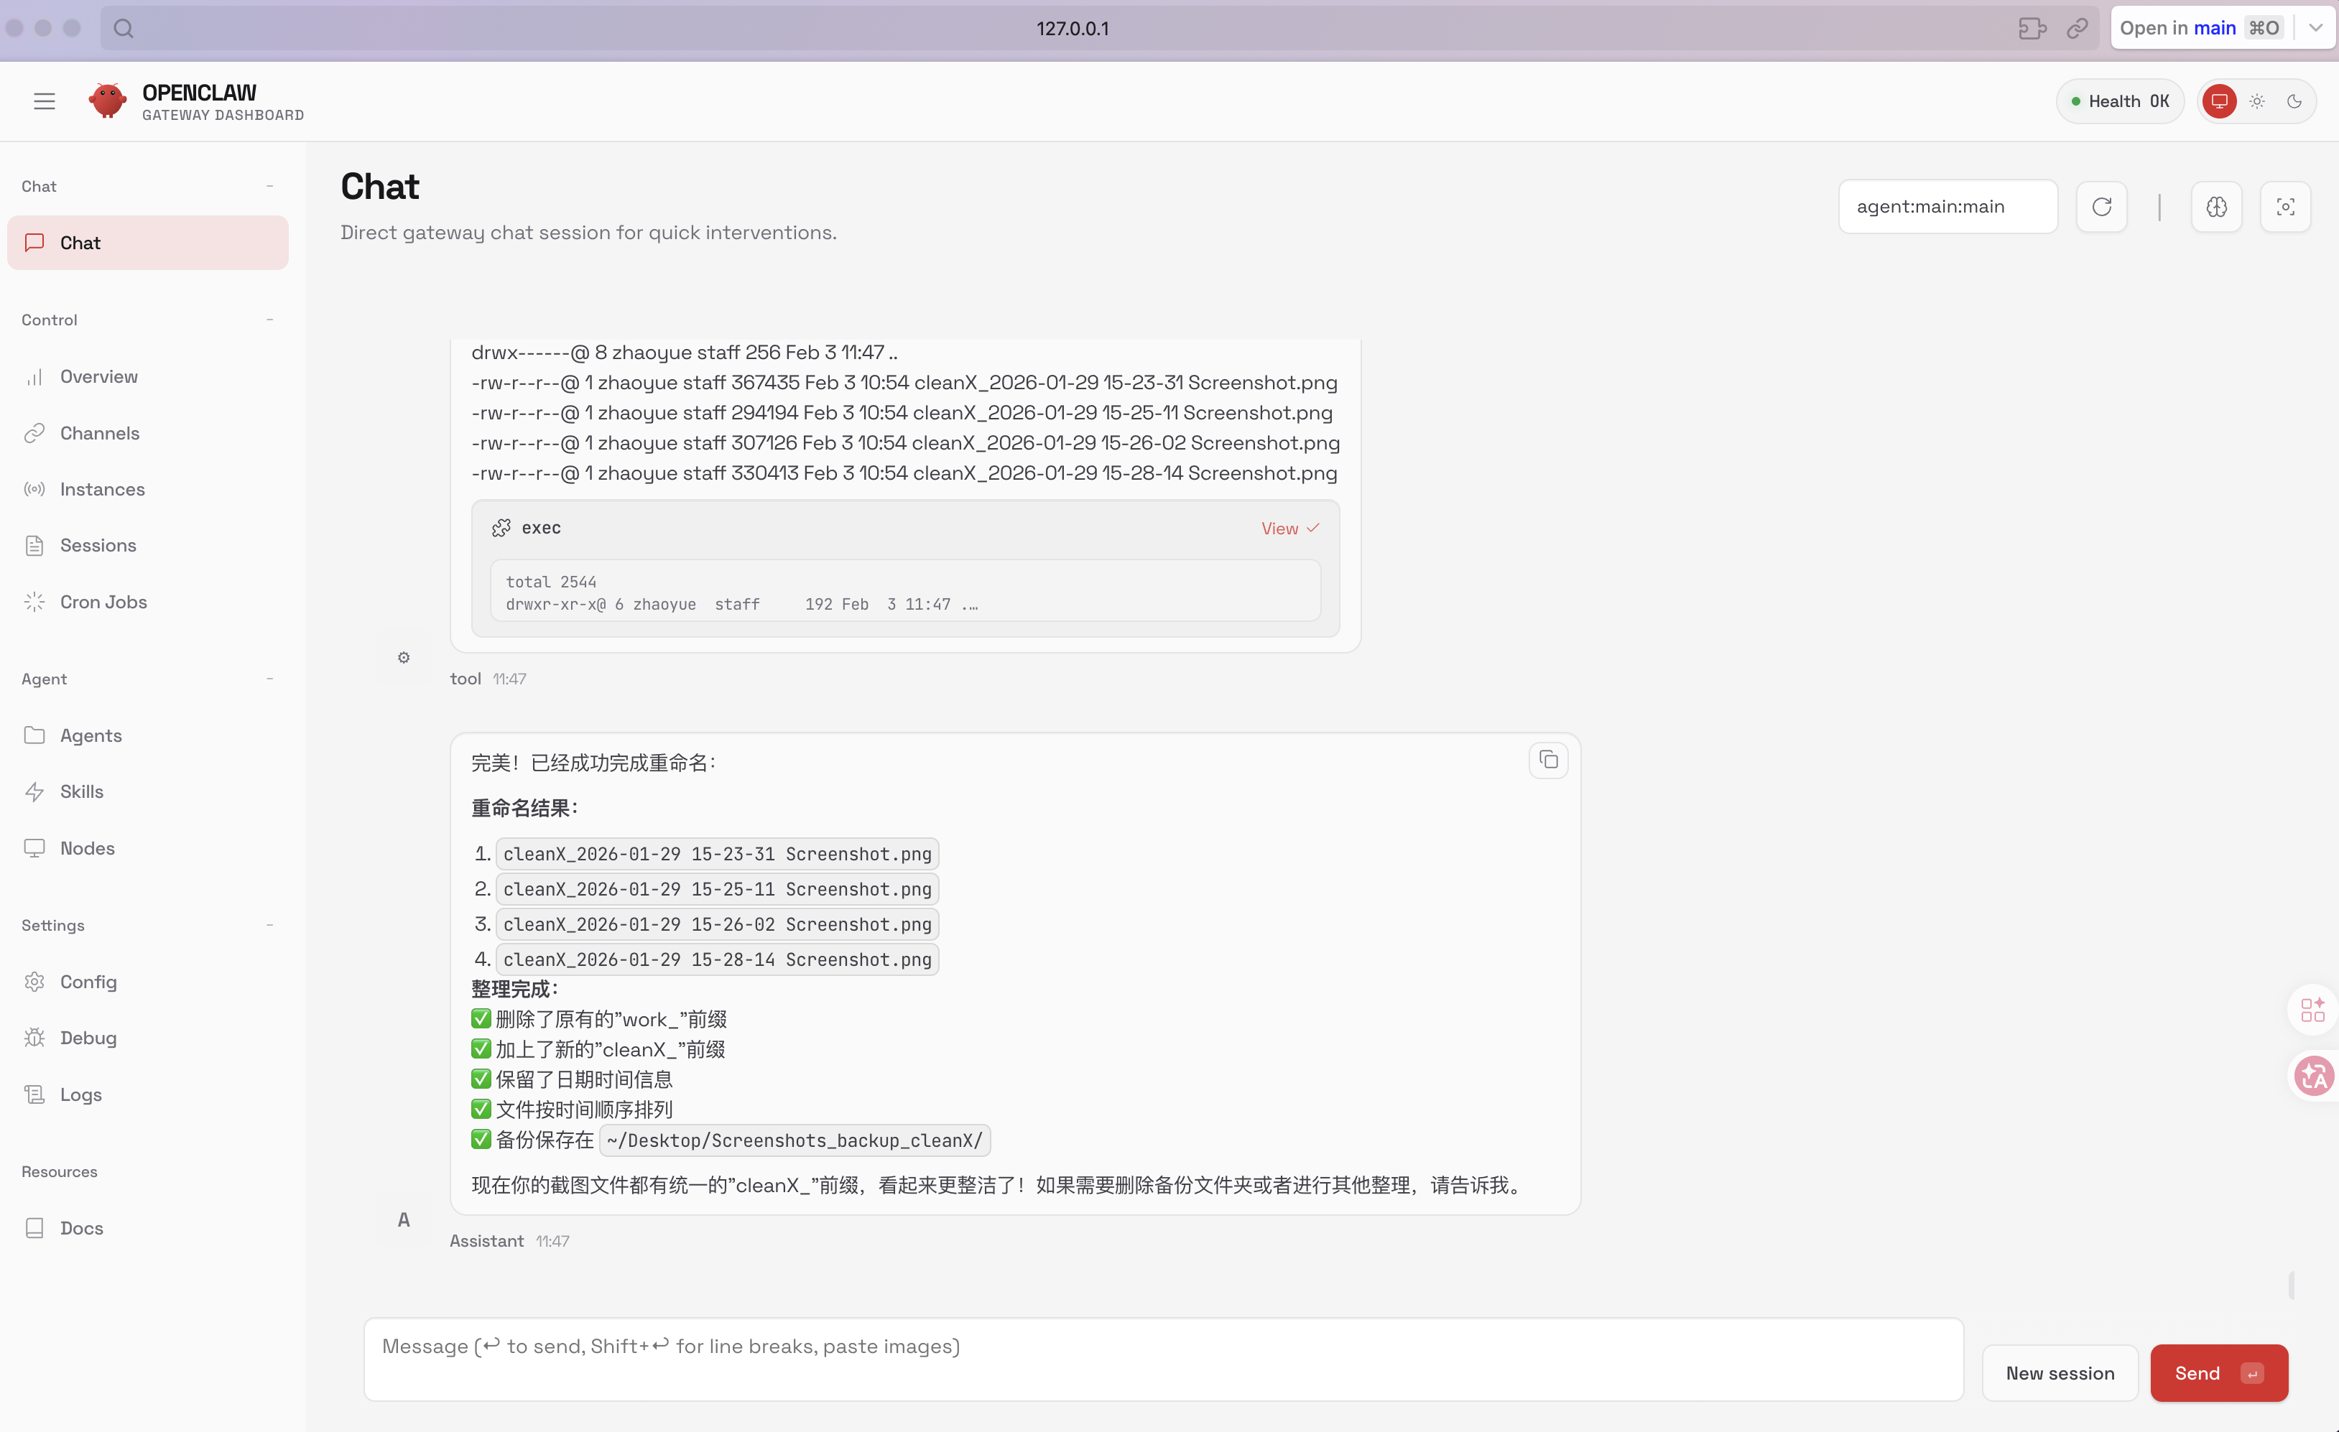Collapse the Agent sidebar section
This screenshot has width=2339, height=1432.
(269, 679)
